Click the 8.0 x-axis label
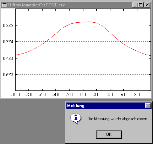Screen dimensions: 153x144 click(x=137, y=95)
